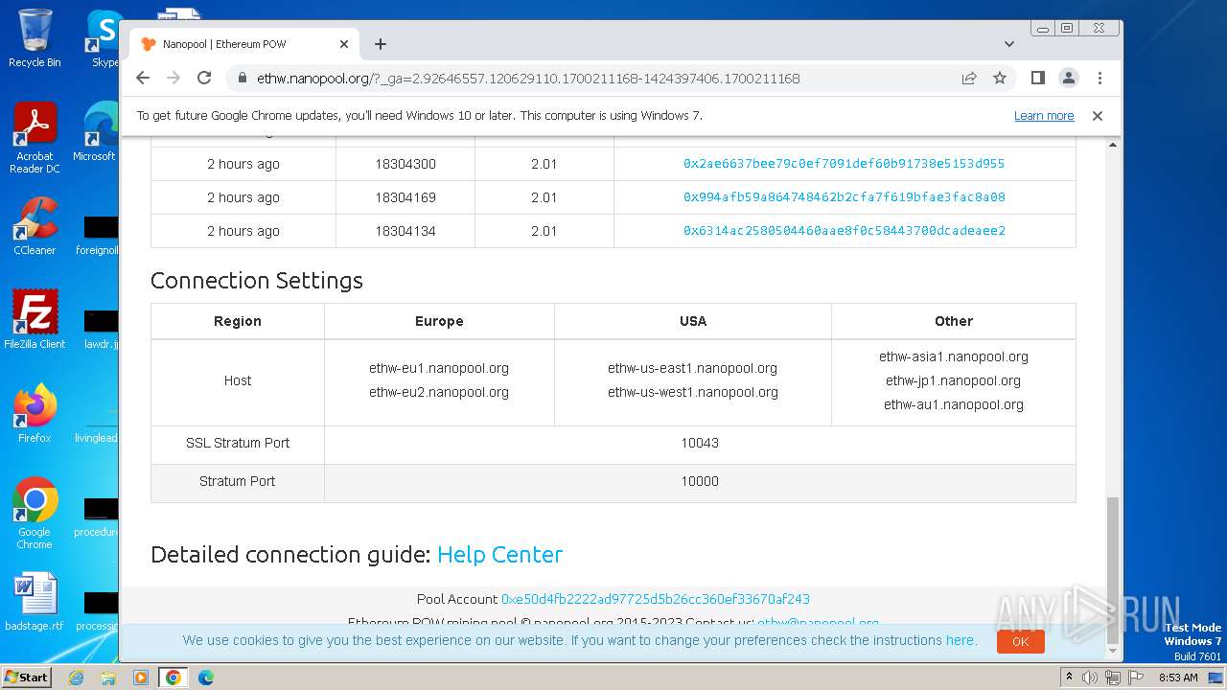Reload the Nanopool page
Viewport: 1227px width, 690px height.
coord(204,78)
